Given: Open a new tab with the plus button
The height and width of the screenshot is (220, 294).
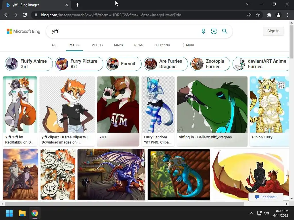Looking at the screenshot, I should pos(78,5).
